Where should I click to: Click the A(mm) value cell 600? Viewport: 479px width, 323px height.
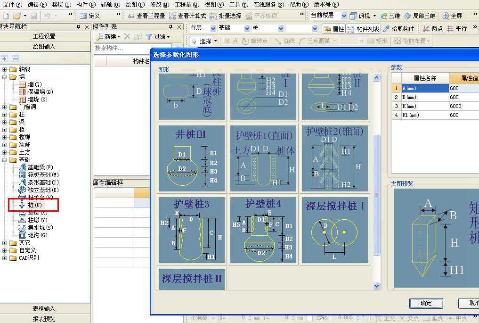click(x=464, y=88)
